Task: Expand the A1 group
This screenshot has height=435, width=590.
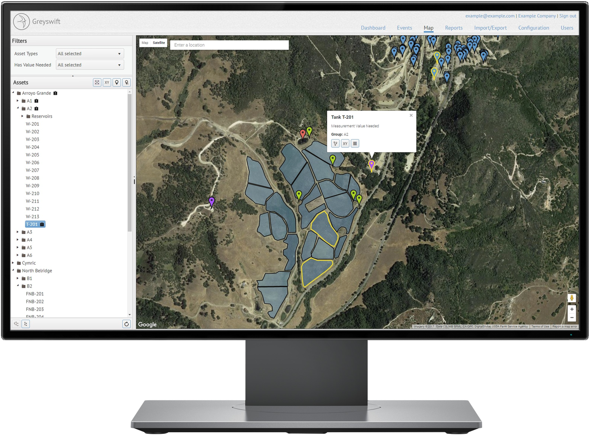Action: [18, 101]
